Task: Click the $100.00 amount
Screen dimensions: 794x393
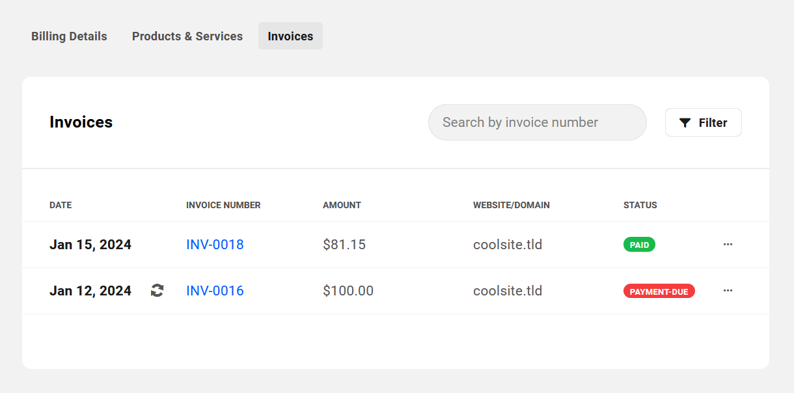Action: coord(348,291)
